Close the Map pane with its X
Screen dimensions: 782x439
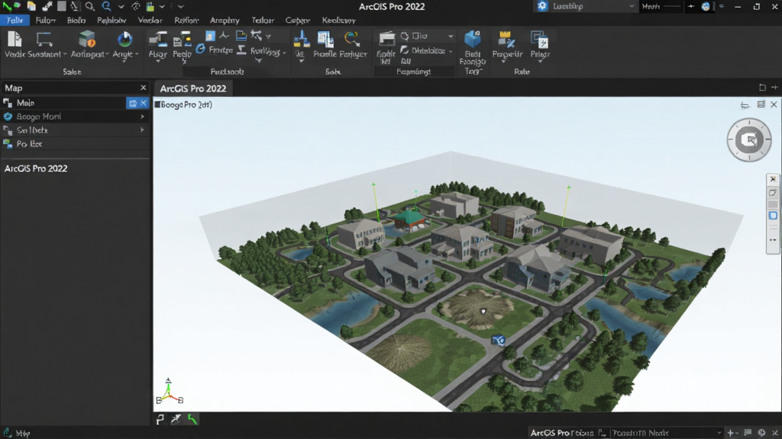tap(143, 88)
